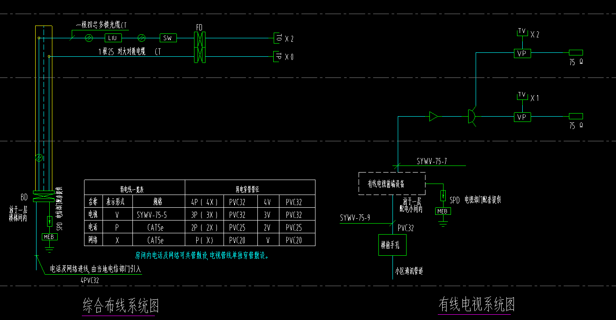Image resolution: width=616 pixels, height=320 pixels.
Task: Select the label SYWV-75-7
Action: [x=432, y=161]
